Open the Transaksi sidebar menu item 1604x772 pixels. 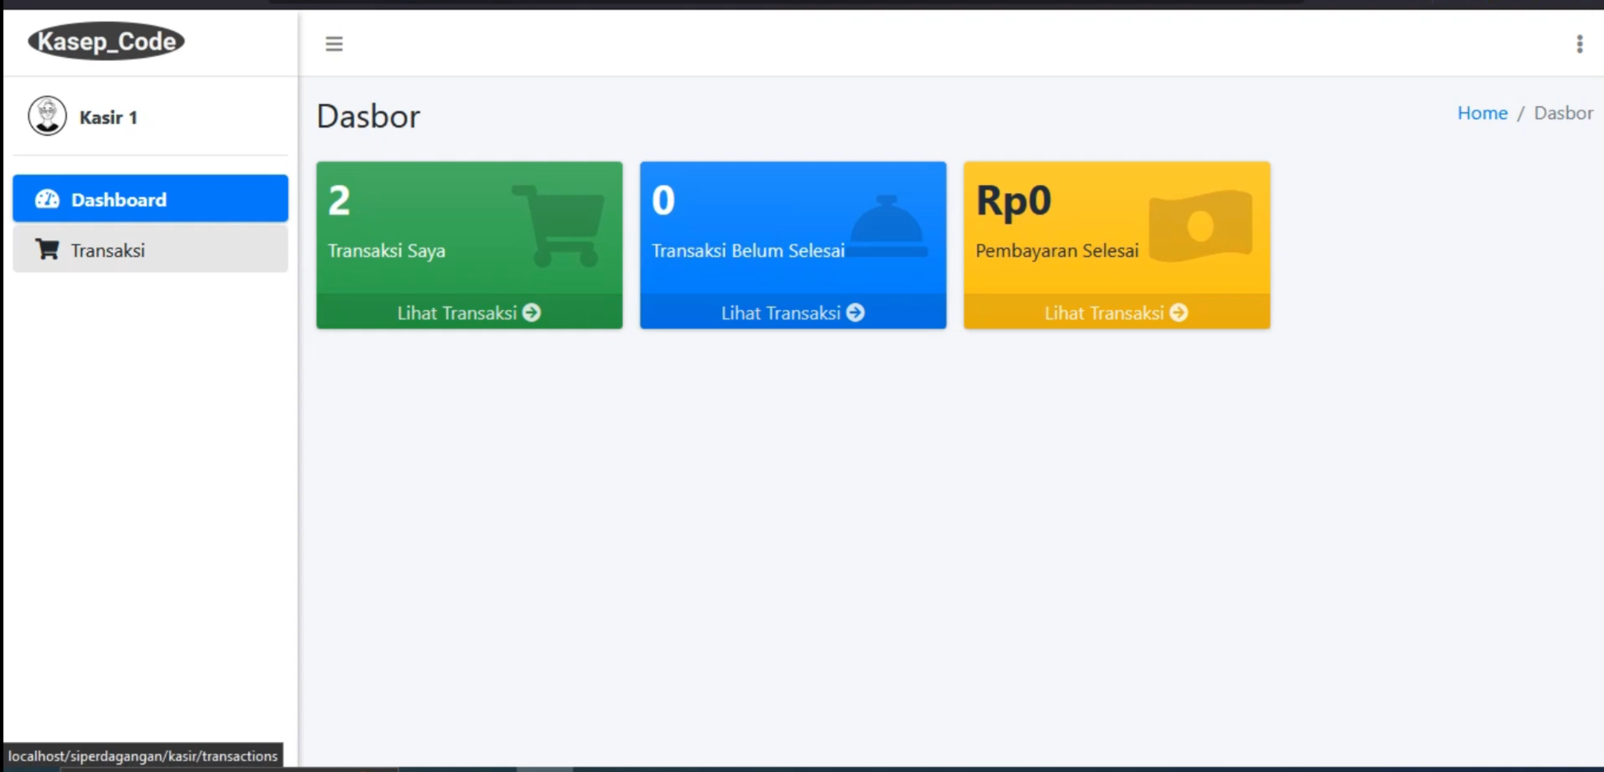coord(151,250)
